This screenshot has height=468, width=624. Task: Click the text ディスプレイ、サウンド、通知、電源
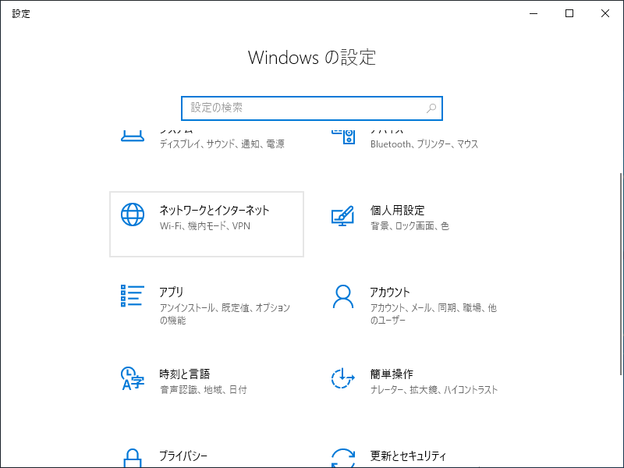[x=222, y=144]
